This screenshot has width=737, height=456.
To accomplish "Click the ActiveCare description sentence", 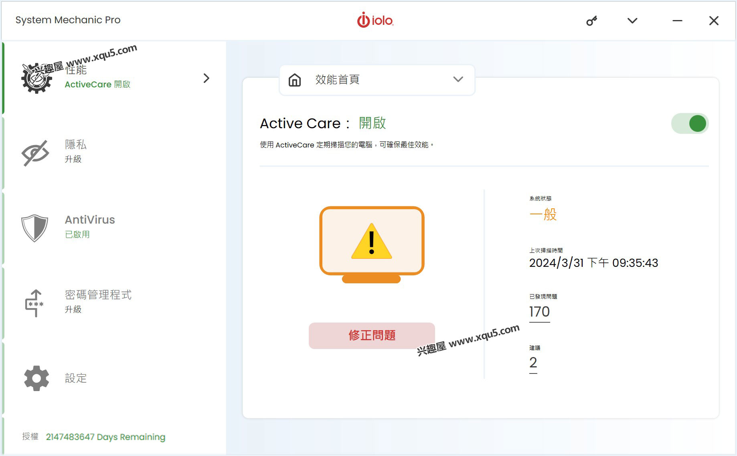I will pyautogui.click(x=347, y=145).
